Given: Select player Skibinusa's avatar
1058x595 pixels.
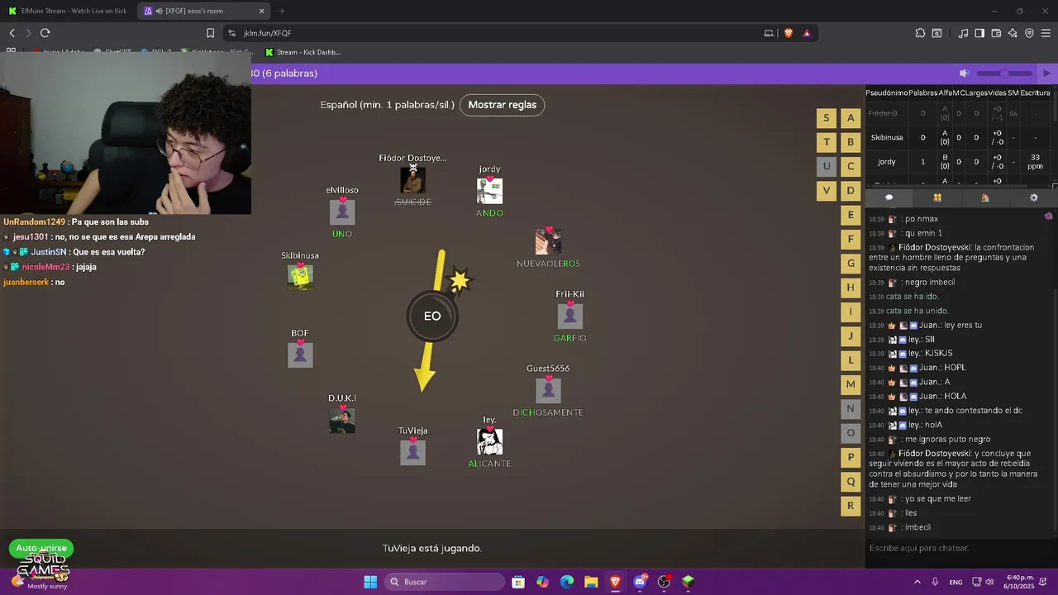Looking at the screenshot, I should pos(300,277).
